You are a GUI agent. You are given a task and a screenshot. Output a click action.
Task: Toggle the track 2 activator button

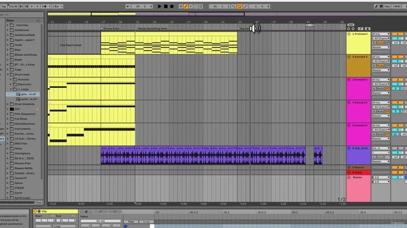point(397,57)
